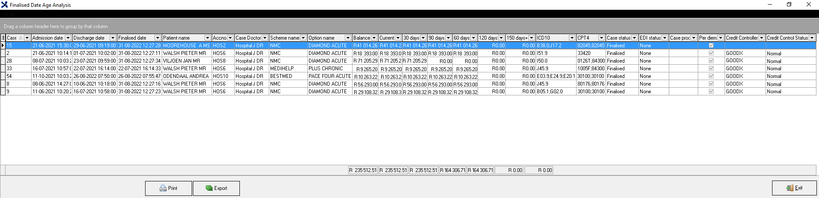The width and height of the screenshot is (819, 198).
Task: Toggle Per diem checkbox for case 9
Action: pyautogui.click(x=711, y=92)
